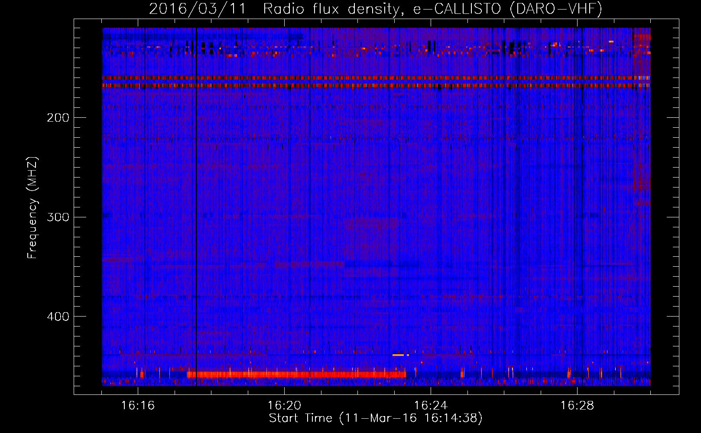Click the '16:24' time tick label

point(431,405)
